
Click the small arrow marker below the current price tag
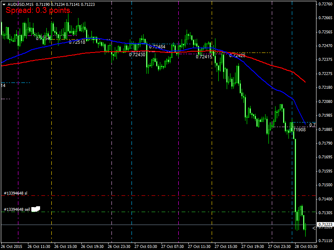click(x=314, y=228)
